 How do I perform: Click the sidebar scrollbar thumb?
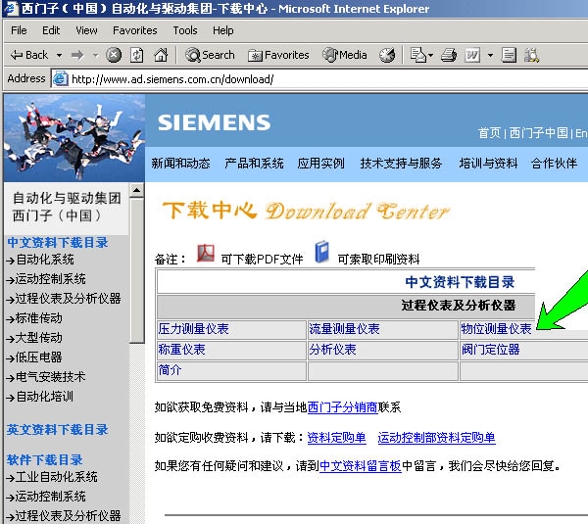coord(137,270)
